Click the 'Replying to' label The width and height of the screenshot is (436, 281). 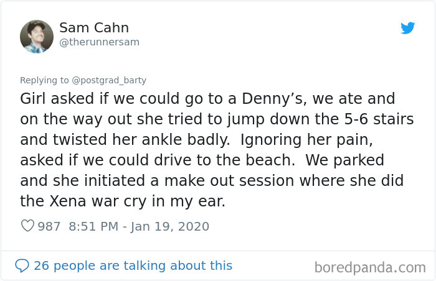pos(44,80)
